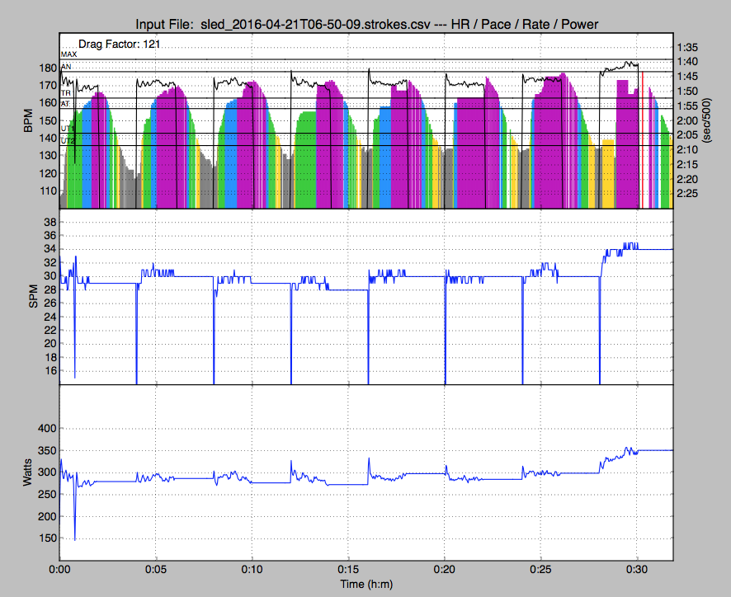Click the UT1 heart rate zone label
731x597 pixels.
[x=68, y=129]
